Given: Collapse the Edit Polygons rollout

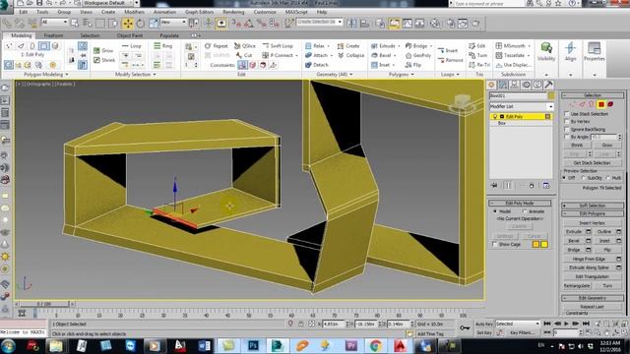Looking at the screenshot, I should click(593, 213).
